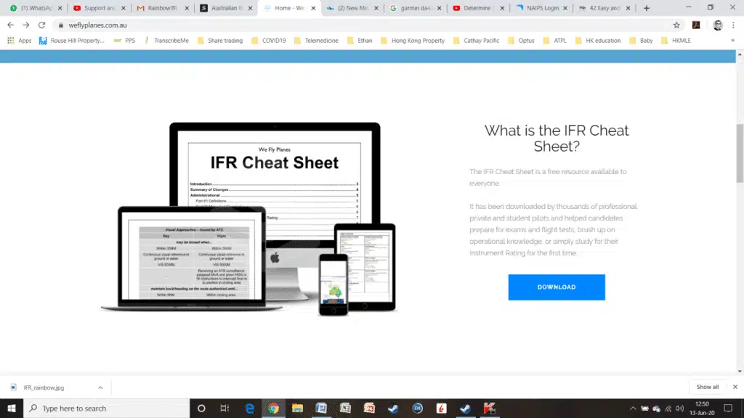The image size is (744, 418).
Task: Launch Microsoft Edge from the taskbar
Action: (251, 407)
